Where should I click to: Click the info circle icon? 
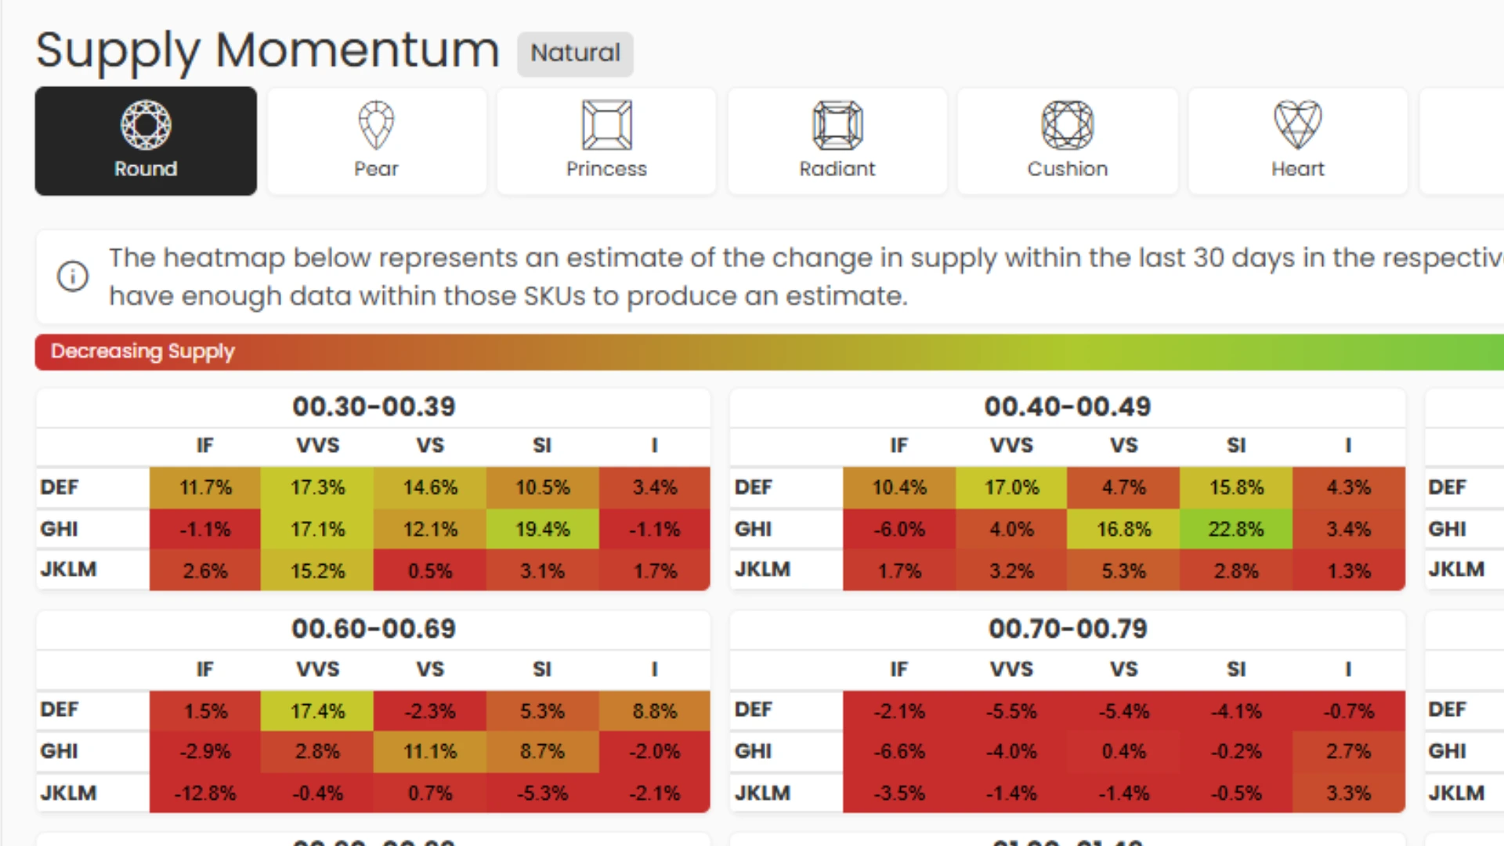coord(73,277)
